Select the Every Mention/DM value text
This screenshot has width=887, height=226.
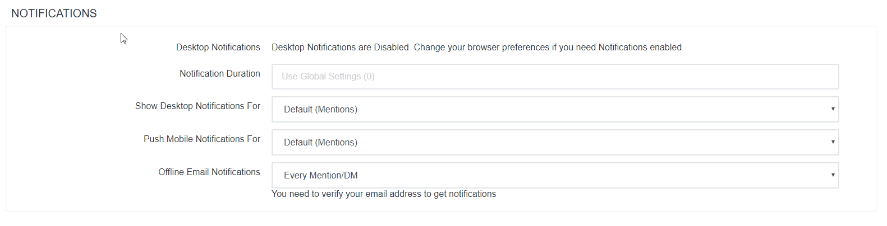320,176
